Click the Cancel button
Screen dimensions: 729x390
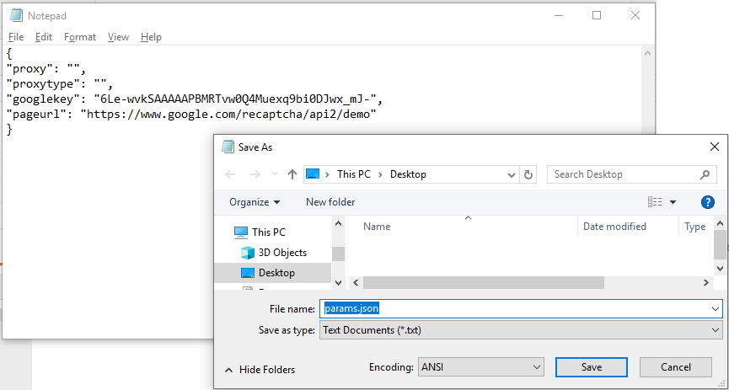pos(676,367)
